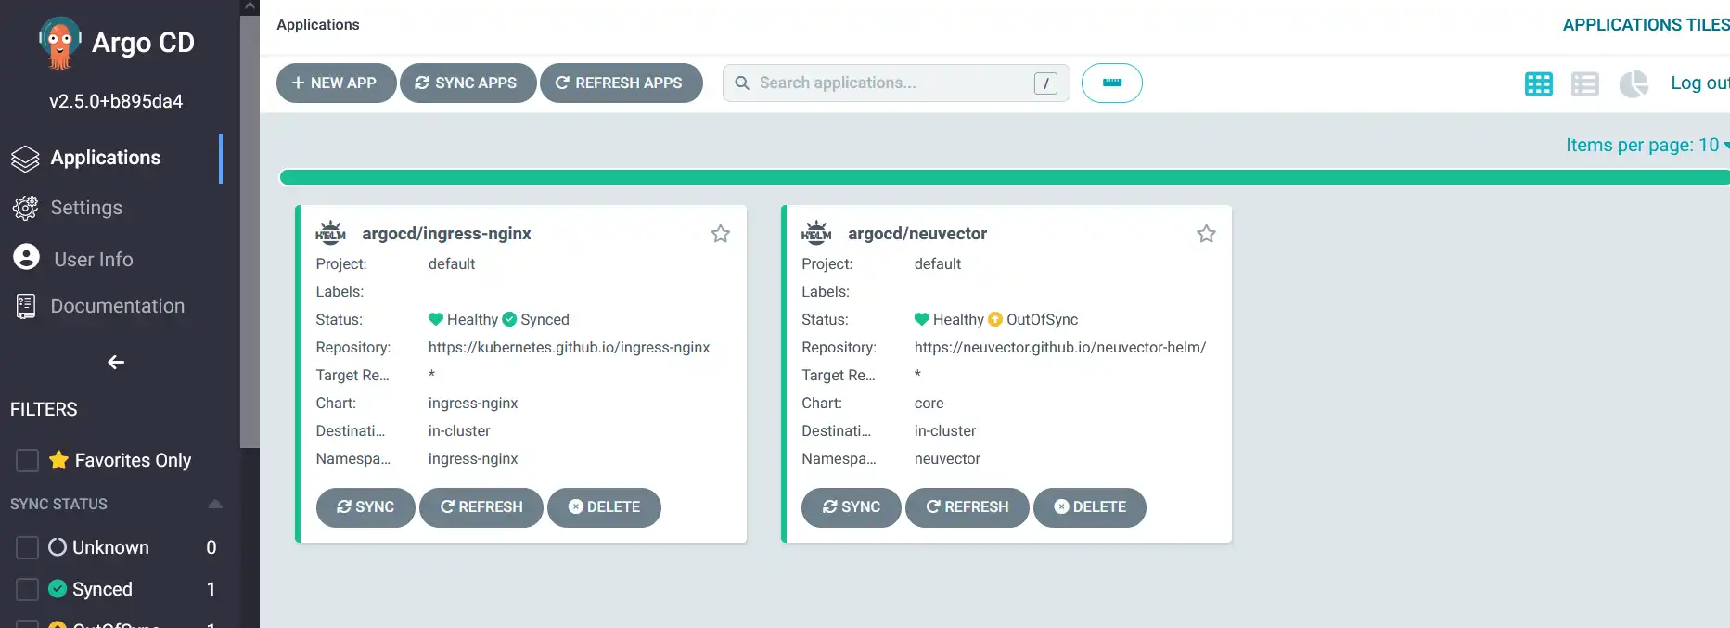This screenshot has width=1730, height=628.
Task: Click the Settings gears icon in sidebar
Action: click(26, 208)
